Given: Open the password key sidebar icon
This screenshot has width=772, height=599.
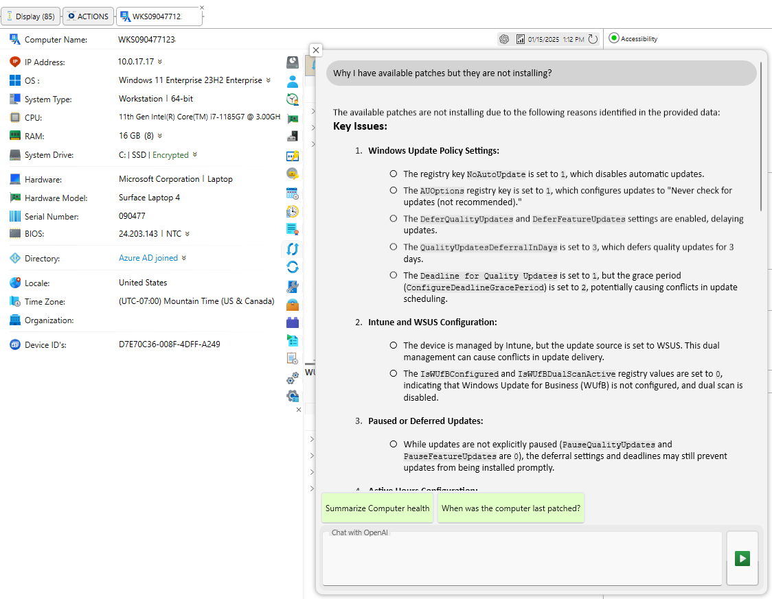Looking at the screenshot, I should [x=293, y=156].
